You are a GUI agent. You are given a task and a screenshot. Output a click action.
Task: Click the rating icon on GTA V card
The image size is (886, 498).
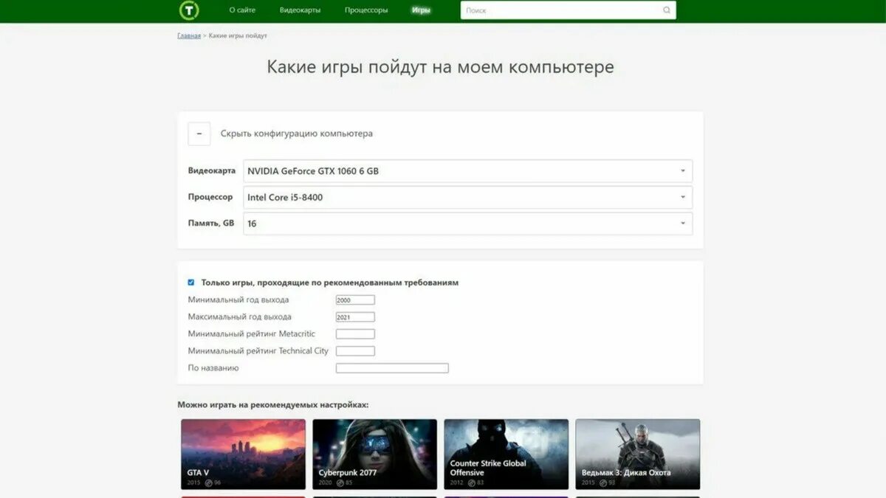(x=208, y=483)
